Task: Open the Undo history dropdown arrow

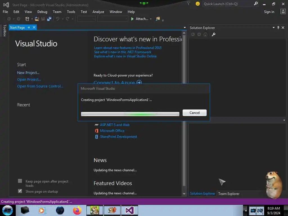Action: 63,19
